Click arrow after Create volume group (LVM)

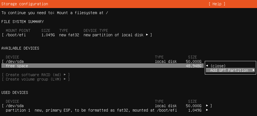65,79
